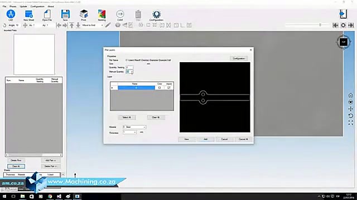The width and height of the screenshot is (357, 200).
Task: Click the Save floppy disk icon
Action: [x=65, y=14]
